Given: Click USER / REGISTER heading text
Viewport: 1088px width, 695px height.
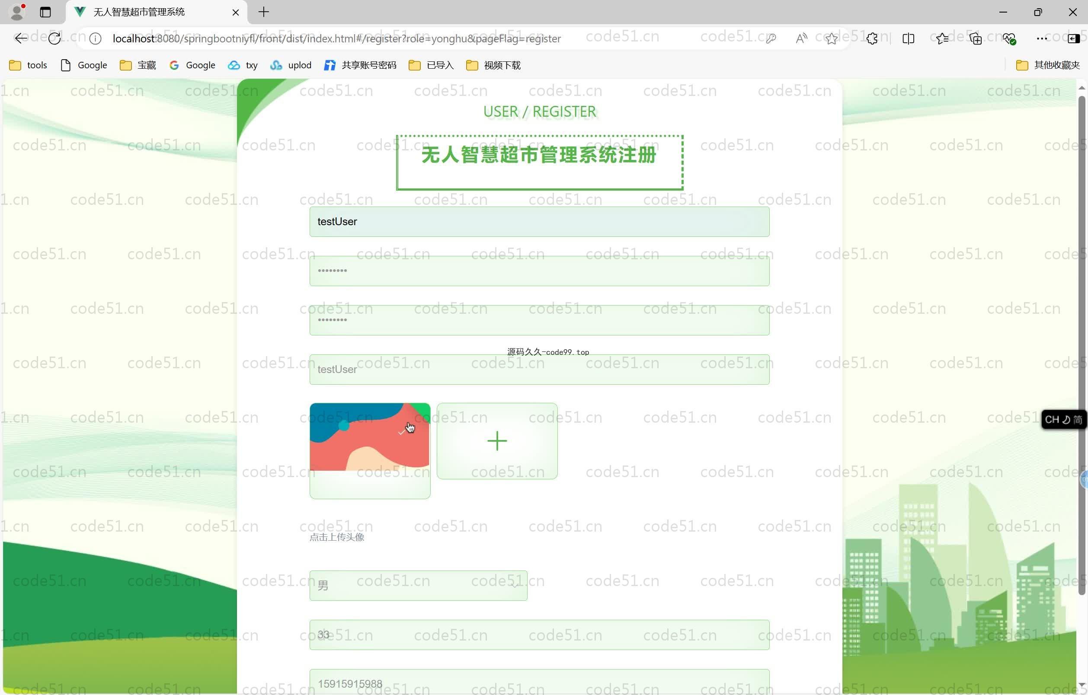Looking at the screenshot, I should tap(540, 112).
